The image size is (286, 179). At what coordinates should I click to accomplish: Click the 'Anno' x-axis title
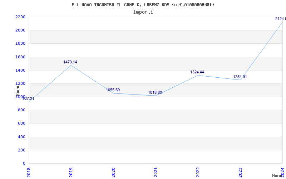tap(277, 175)
